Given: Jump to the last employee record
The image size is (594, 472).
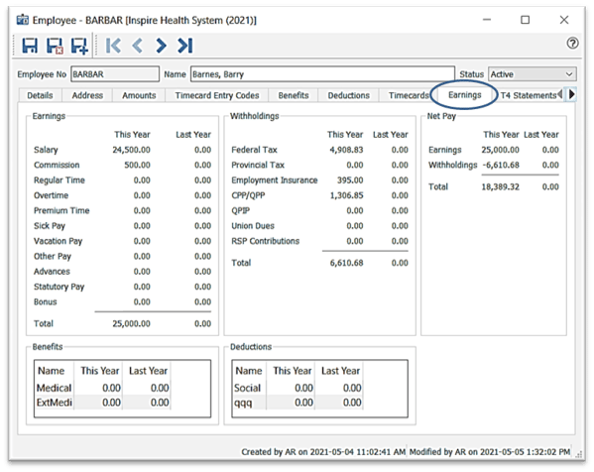Looking at the screenshot, I should [185, 46].
